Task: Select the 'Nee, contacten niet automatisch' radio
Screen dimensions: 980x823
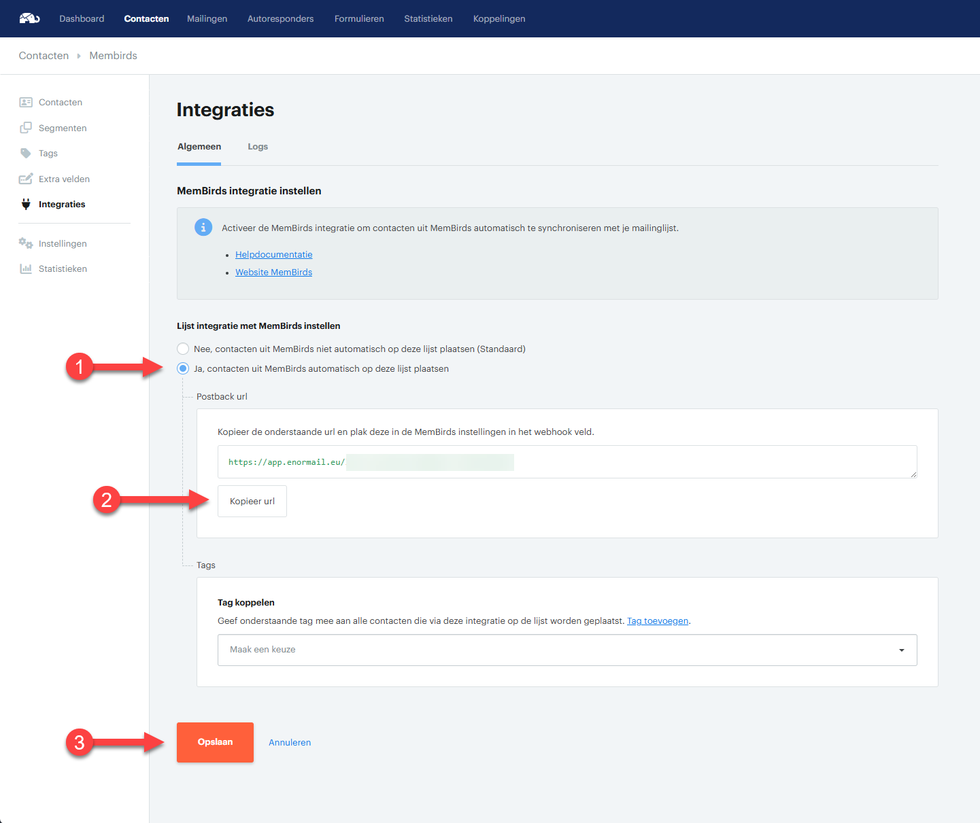Action: tap(183, 349)
